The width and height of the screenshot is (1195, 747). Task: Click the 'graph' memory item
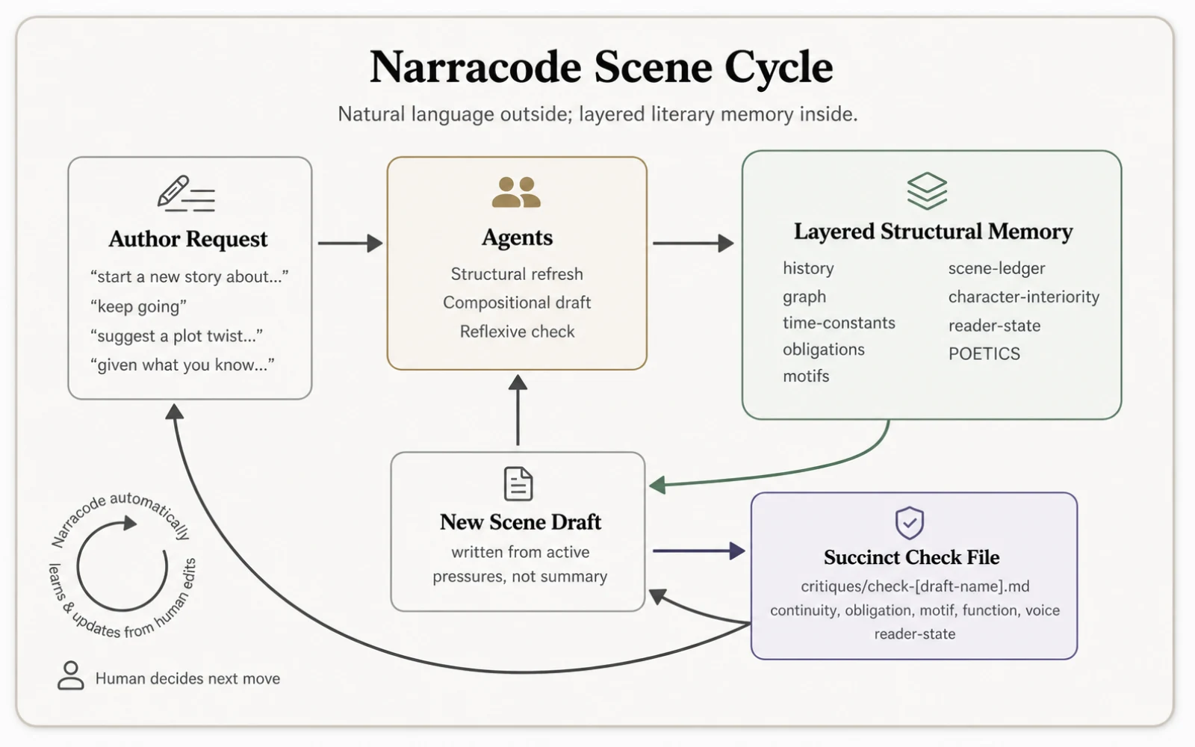click(804, 297)
